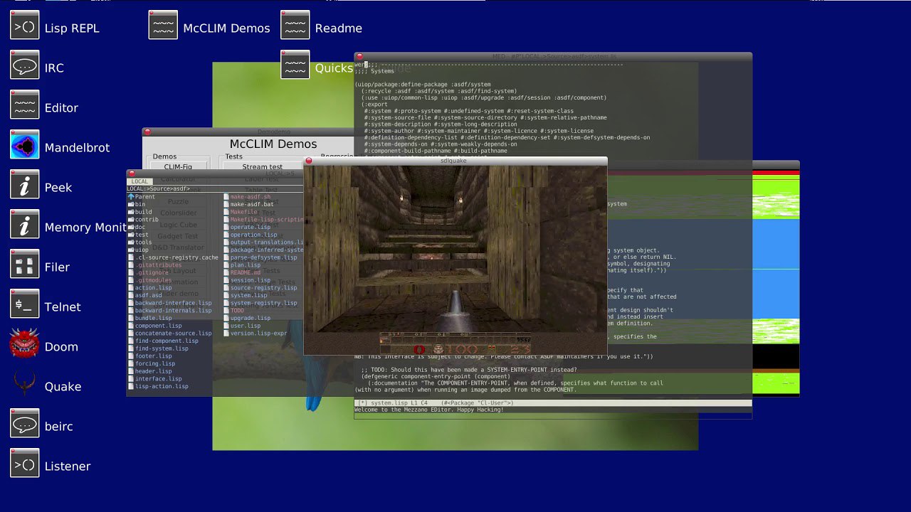Close the Mezzano editor window

[359, 55]
